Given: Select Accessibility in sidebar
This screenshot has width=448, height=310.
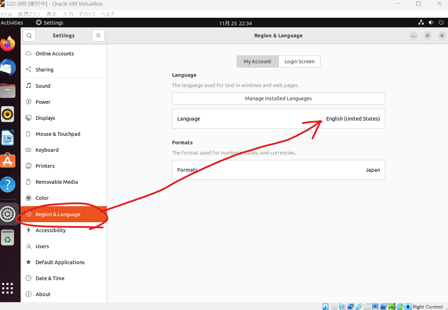Looking at the screenshot, I should (64, 230).
